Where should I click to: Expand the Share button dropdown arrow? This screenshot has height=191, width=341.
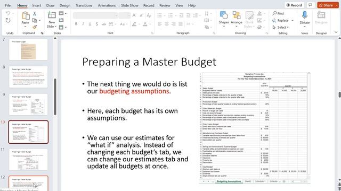tap(337, 5)
